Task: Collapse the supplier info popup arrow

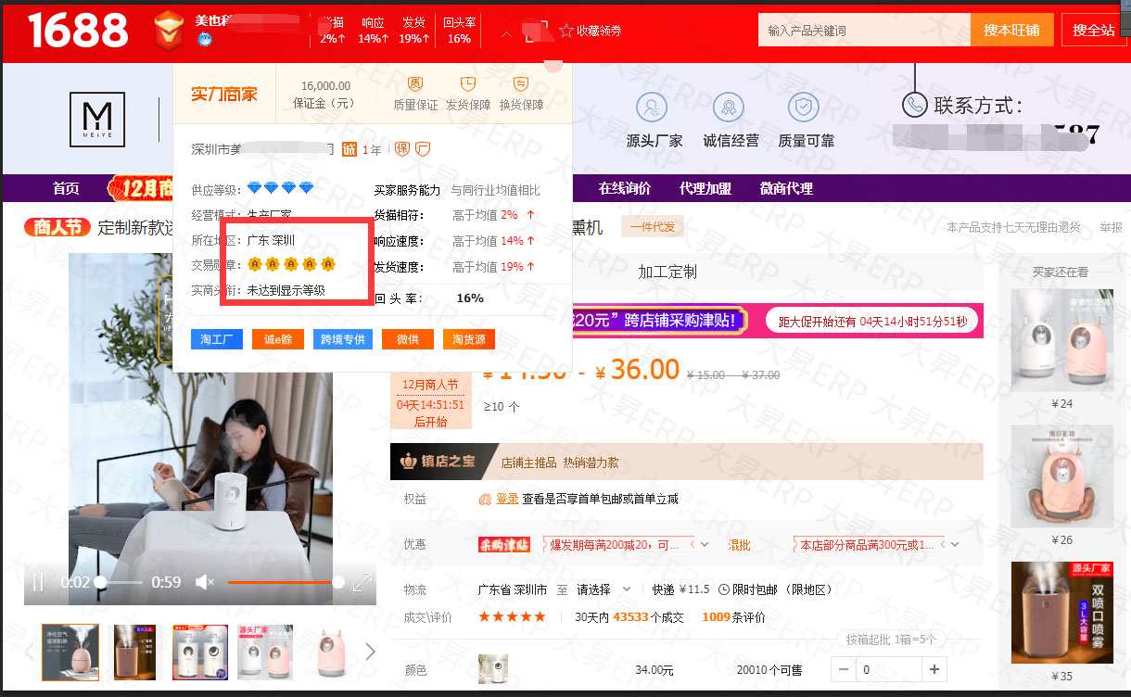Action: tap(506, 33)
